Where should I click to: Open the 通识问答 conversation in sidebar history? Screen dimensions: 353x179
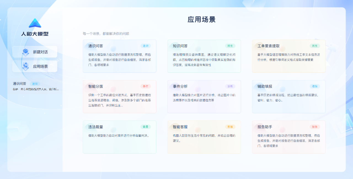[x=20, y=84]
